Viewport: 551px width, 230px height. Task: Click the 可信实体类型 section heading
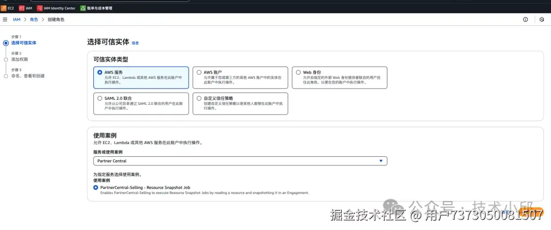(111, 60)
